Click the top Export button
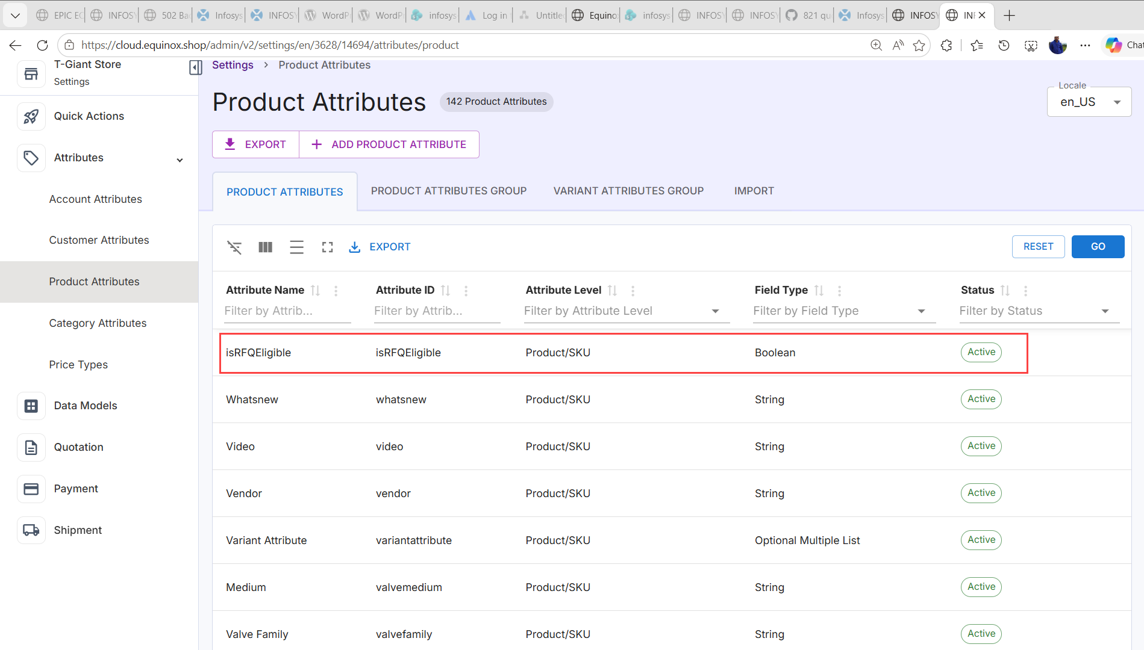 (256, 144)
